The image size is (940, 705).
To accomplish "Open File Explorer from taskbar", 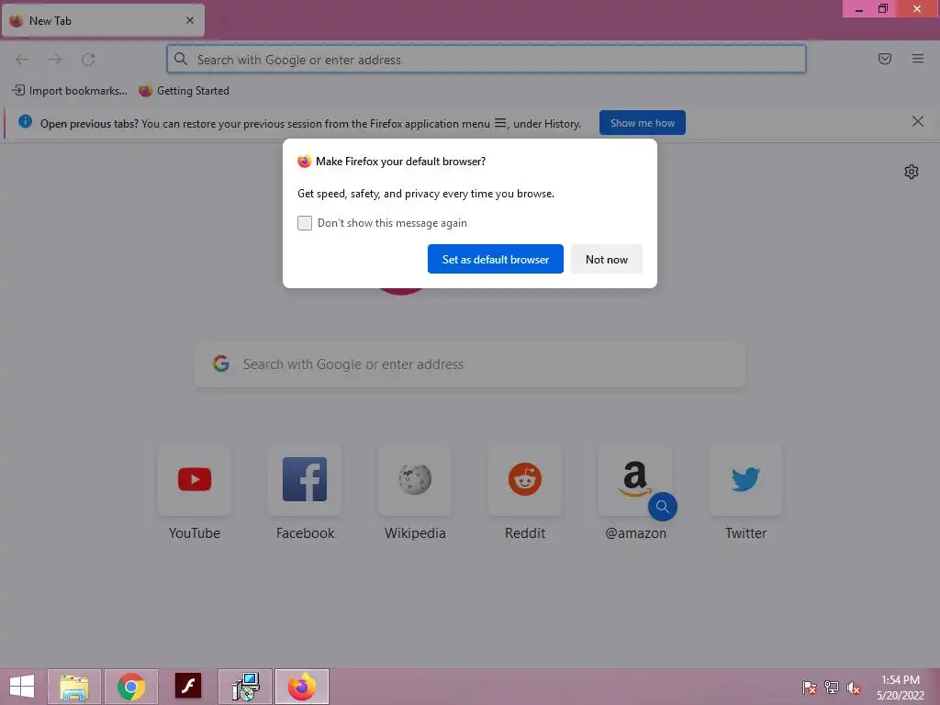I will (x=74, y=687).
